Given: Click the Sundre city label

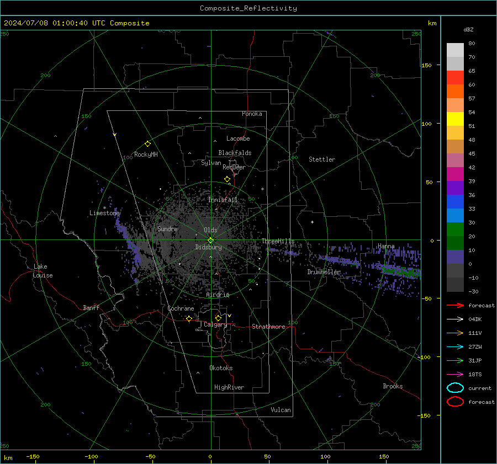Looking at the screenshot, I should (x=167, y=228).
